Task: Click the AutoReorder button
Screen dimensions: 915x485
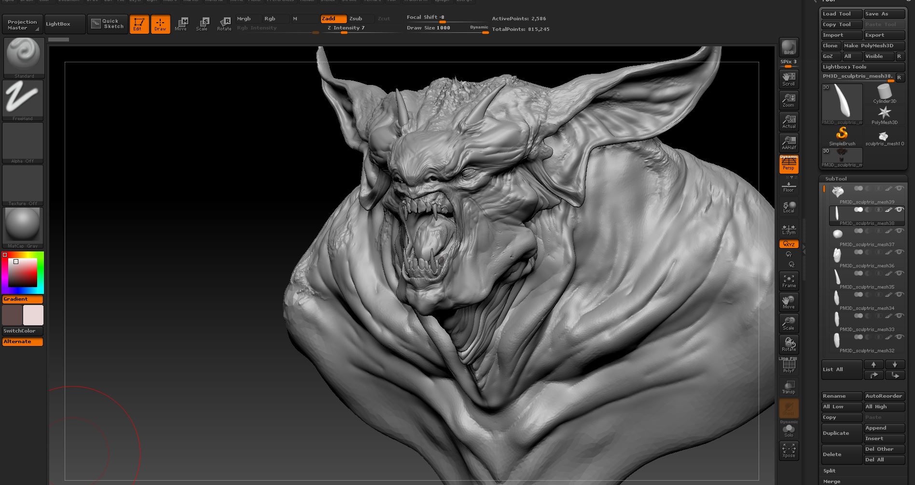Action: (884, 396)
